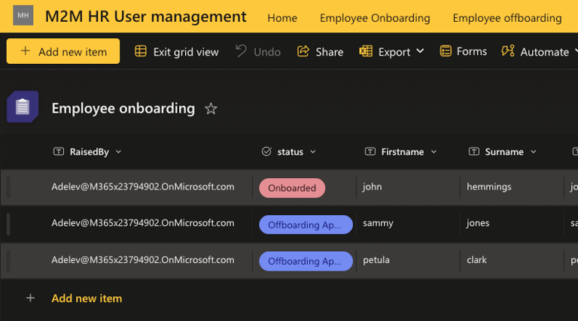
Task: Open the status column dropdown
Action: 313,152
